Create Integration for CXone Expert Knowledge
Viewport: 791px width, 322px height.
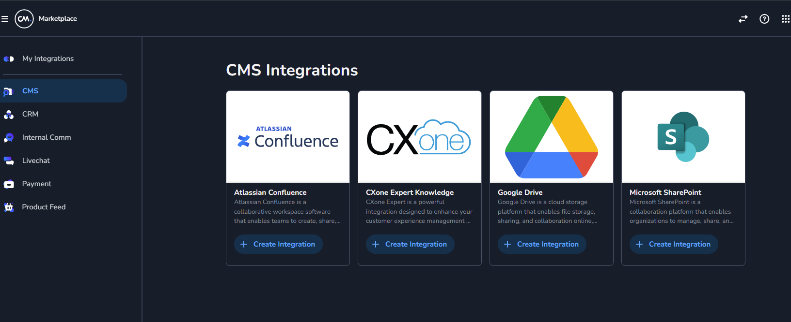(x=410, y=244)
